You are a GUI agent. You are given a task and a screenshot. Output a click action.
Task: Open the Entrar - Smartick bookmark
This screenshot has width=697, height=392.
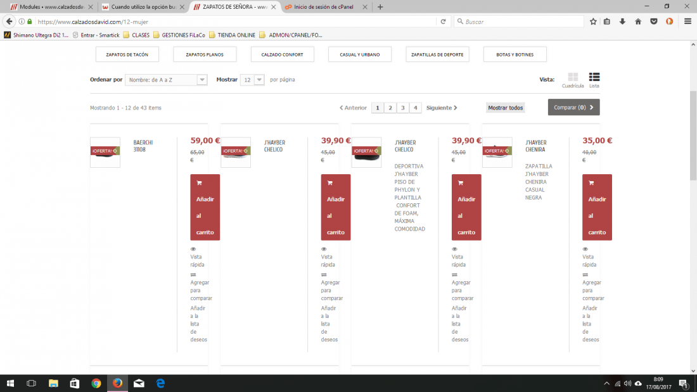[x=96, y=35]
